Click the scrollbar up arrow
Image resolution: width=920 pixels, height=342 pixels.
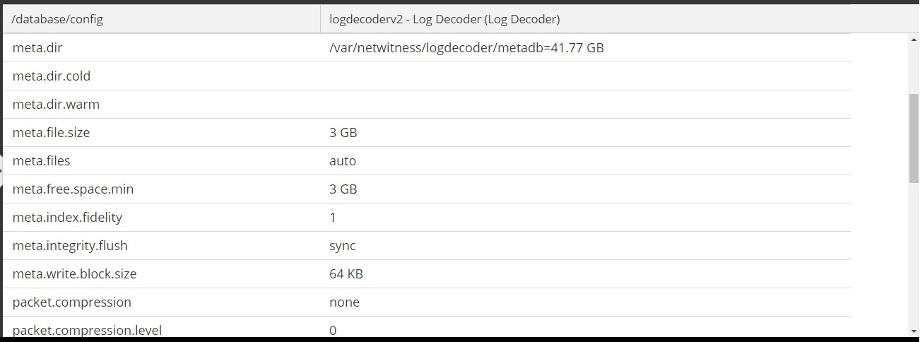(x=913, y=40)
